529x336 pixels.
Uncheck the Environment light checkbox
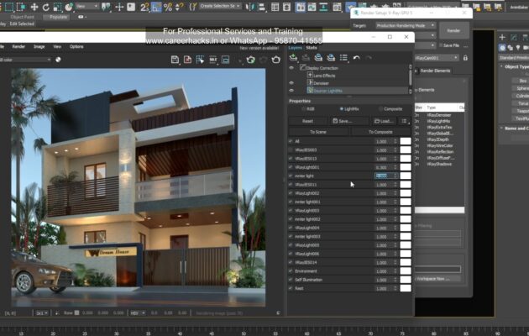point(291,271)
